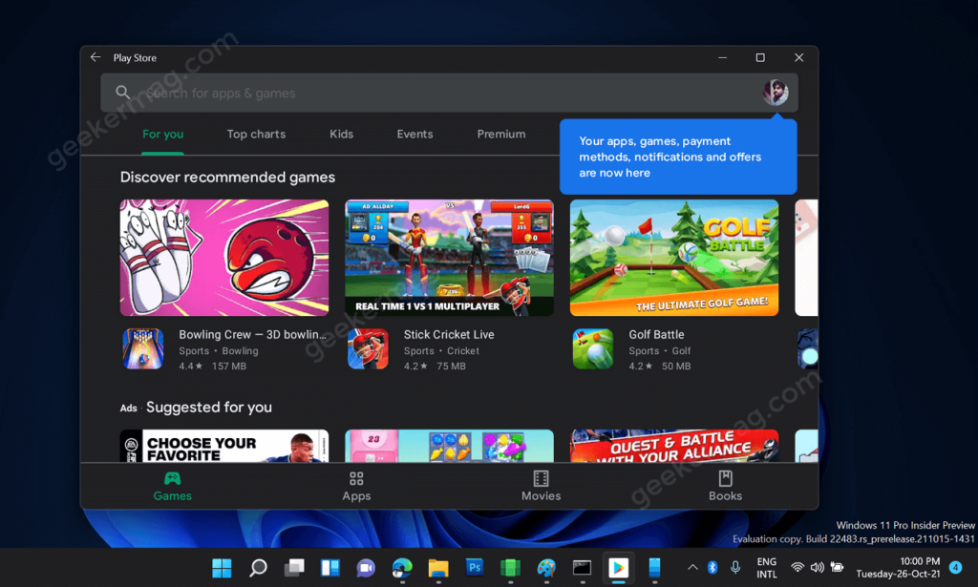
Task: Open the Stick Cricket Live banner image
Action: (x=449, y=258)
